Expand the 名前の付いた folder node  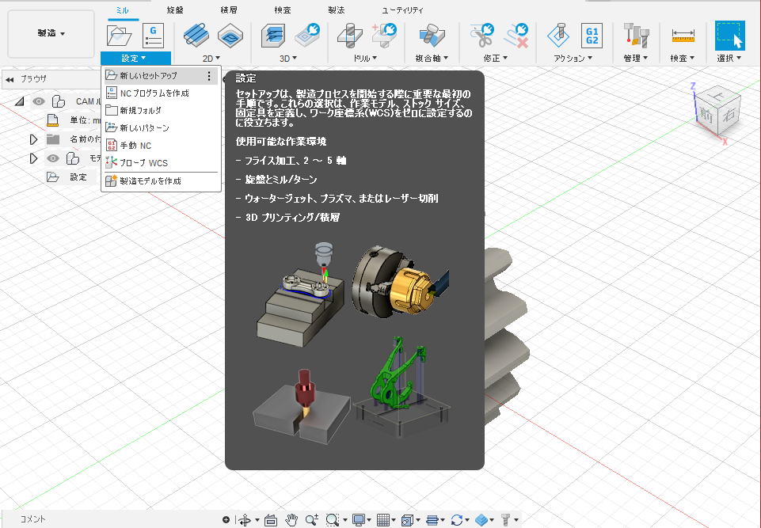coord(33,139)
